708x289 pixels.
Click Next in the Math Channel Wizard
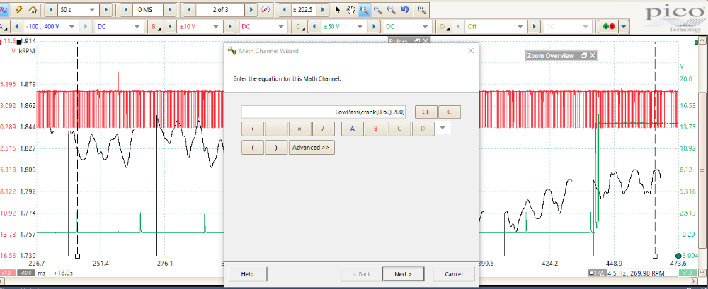403,273
